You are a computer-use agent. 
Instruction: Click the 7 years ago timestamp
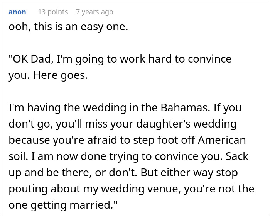pyautogui.click(x=94, y=12)
